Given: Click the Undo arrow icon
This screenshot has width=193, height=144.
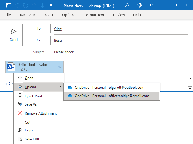Looking at the screenshot, I should pos(17,5).
